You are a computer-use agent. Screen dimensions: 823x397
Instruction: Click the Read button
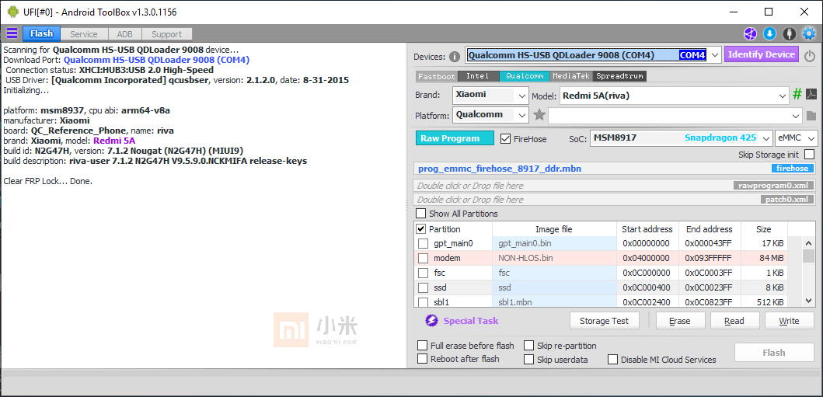(x=735, y=321)
